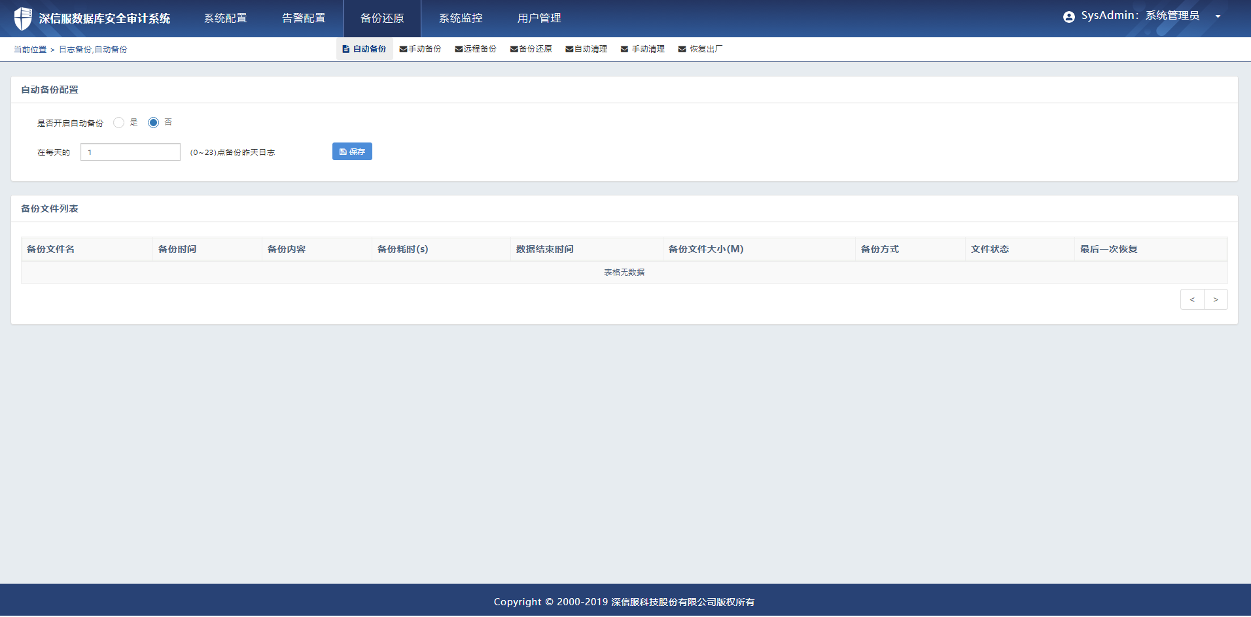Open the 自动清理 sub-tab with the envelope icon
Viewport: 1251px width, 617px height.
pos(586,49)
